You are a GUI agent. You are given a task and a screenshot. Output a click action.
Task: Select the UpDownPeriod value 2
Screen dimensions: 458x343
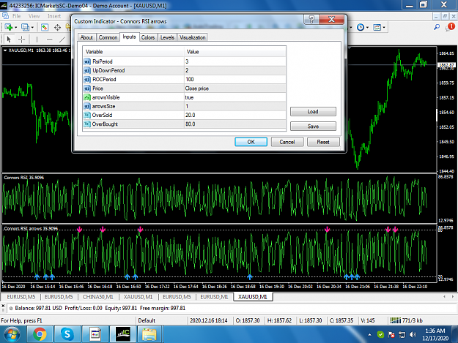pyautogui.click(x=234, y=70)
